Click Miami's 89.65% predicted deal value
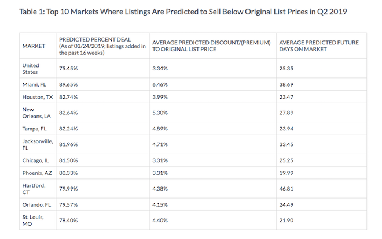 point(69,84)
